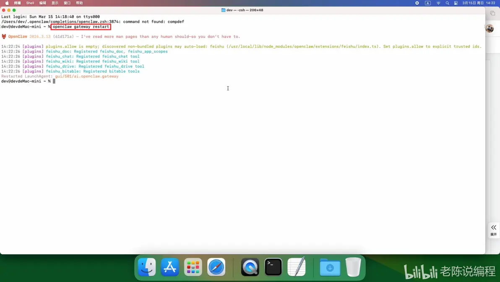
Task: Open Launchpad from the Dock
Action: point(193,267)
